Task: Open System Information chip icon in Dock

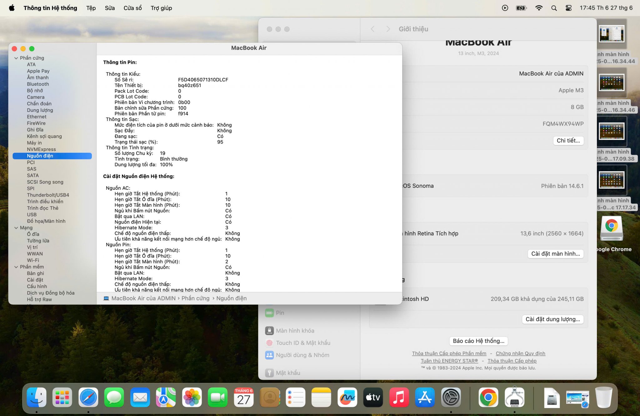Action: (514, 397)
